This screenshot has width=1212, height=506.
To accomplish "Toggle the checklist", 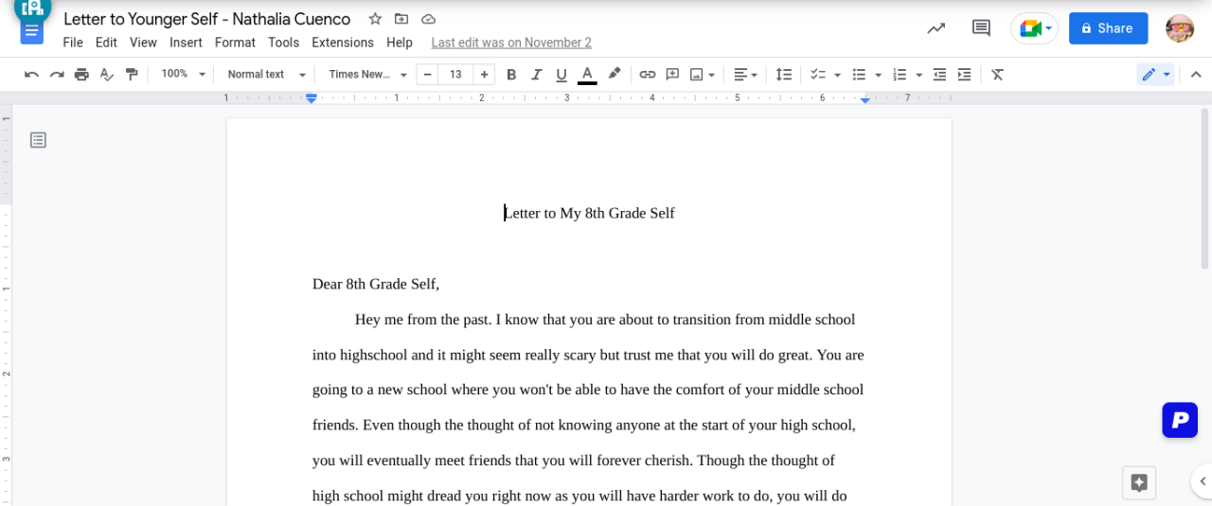I will click(x=818, y=74).
